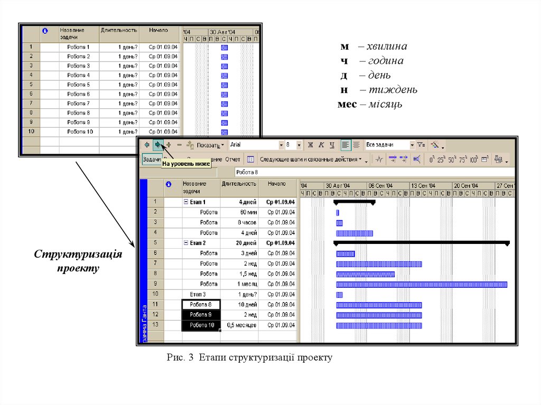Click the Link Tasks icon in toolbar
Image resolution: width=541 pixels, height=405 pixels.
393,159
